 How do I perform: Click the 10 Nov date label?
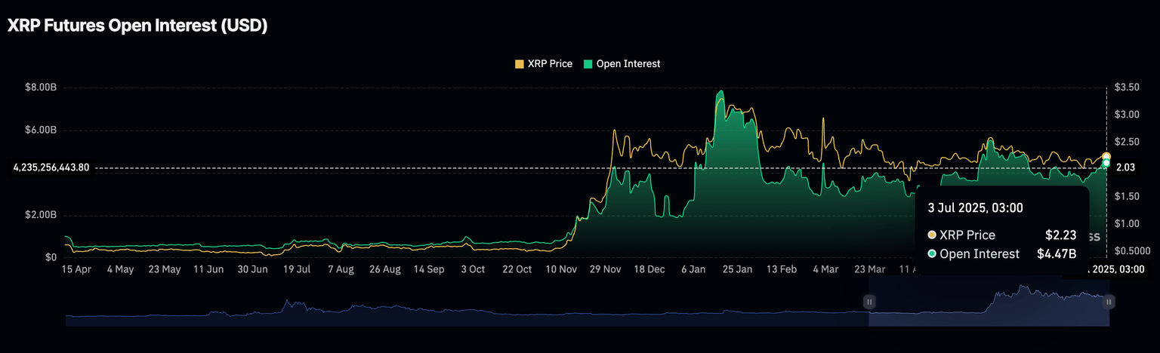tap(561, 269)
